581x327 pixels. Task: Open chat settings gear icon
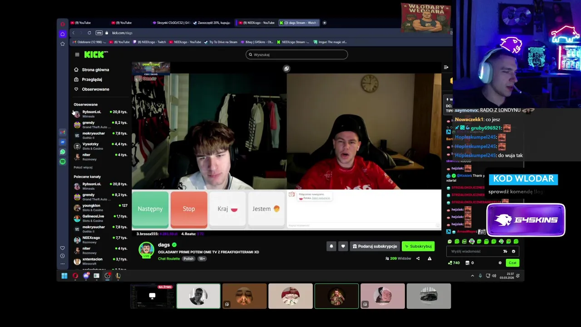click(x=500, y=263)
